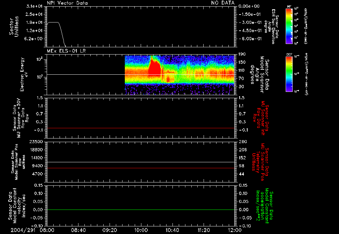Click the '190' scanner angle value

242,54
